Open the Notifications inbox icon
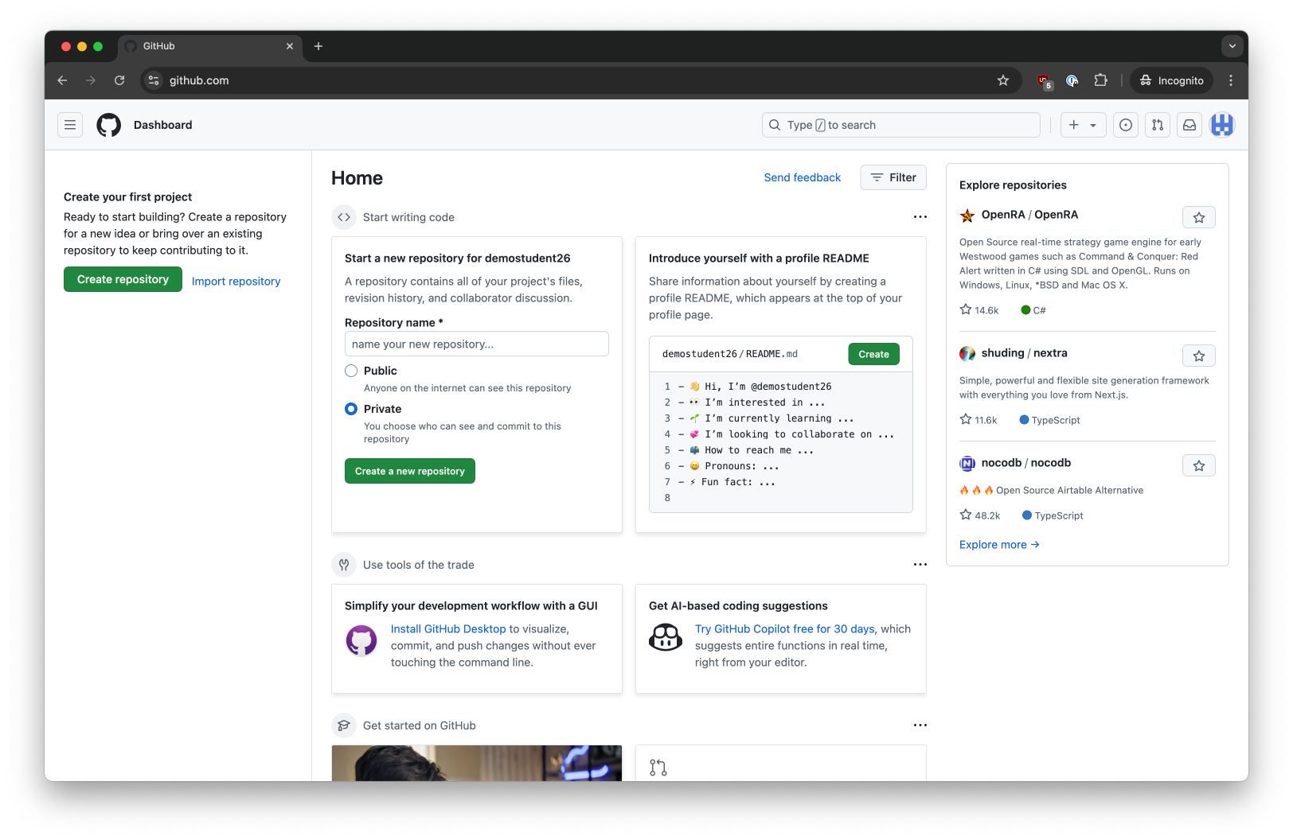 point(1189,125)
